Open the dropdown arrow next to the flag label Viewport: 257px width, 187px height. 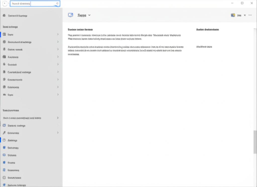pos(245,15)
